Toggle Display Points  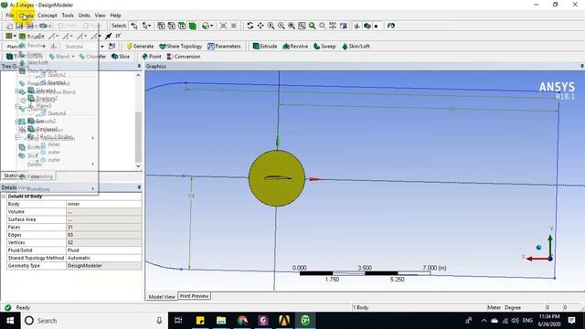coord(376,26)
